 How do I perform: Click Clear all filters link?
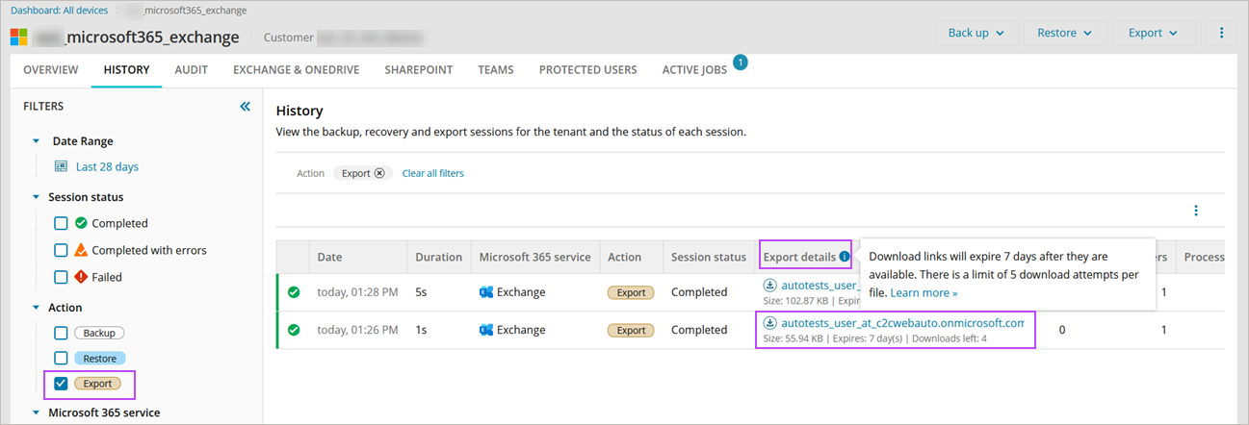[x=432, y=173]
